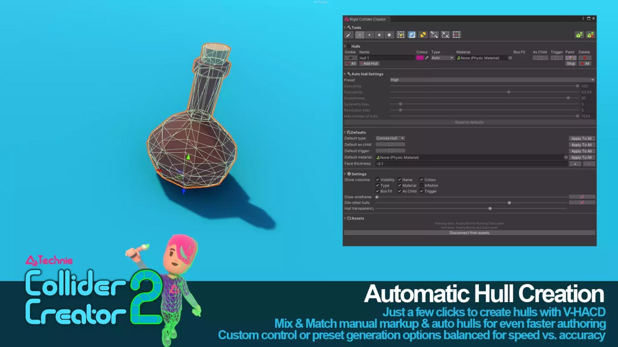This screenshot has width=618, height=347.
Task: Click the blue circular arrows tool icon
Action: point(412,35)
